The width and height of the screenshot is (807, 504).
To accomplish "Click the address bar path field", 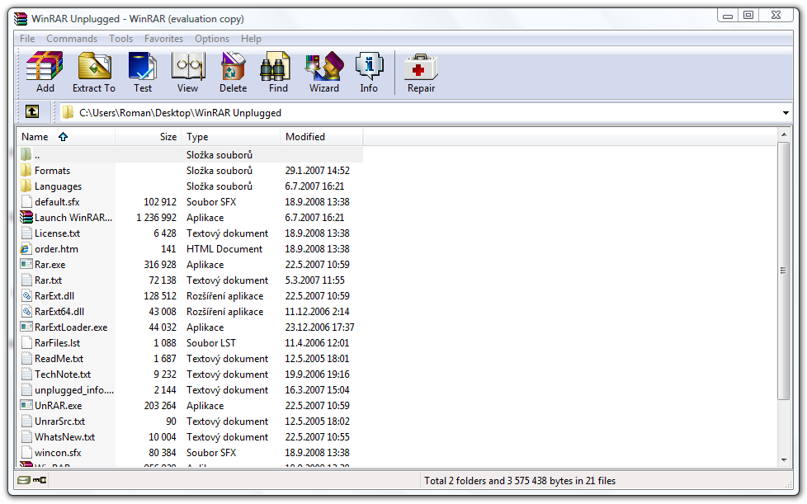I will 419,113.
